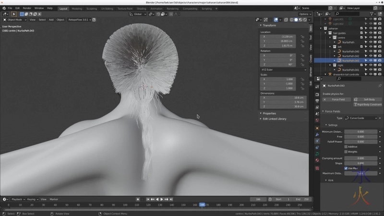Image resolution: width=384 pixels, height=216 pixels.
Task: Click the Rigid Body Constraint button
Action: coord(369,104)
